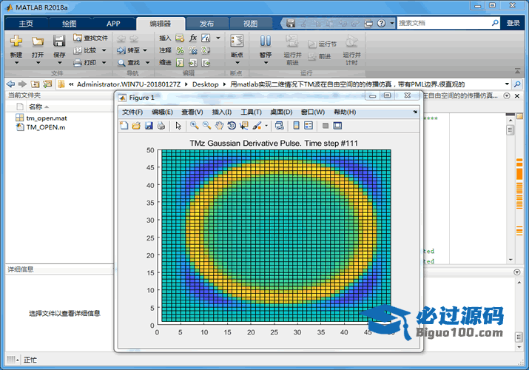This screenshot has width=529, height=370.
Task: Open the 打开 dropdown arrow
Action: click(x=38, y=62)
